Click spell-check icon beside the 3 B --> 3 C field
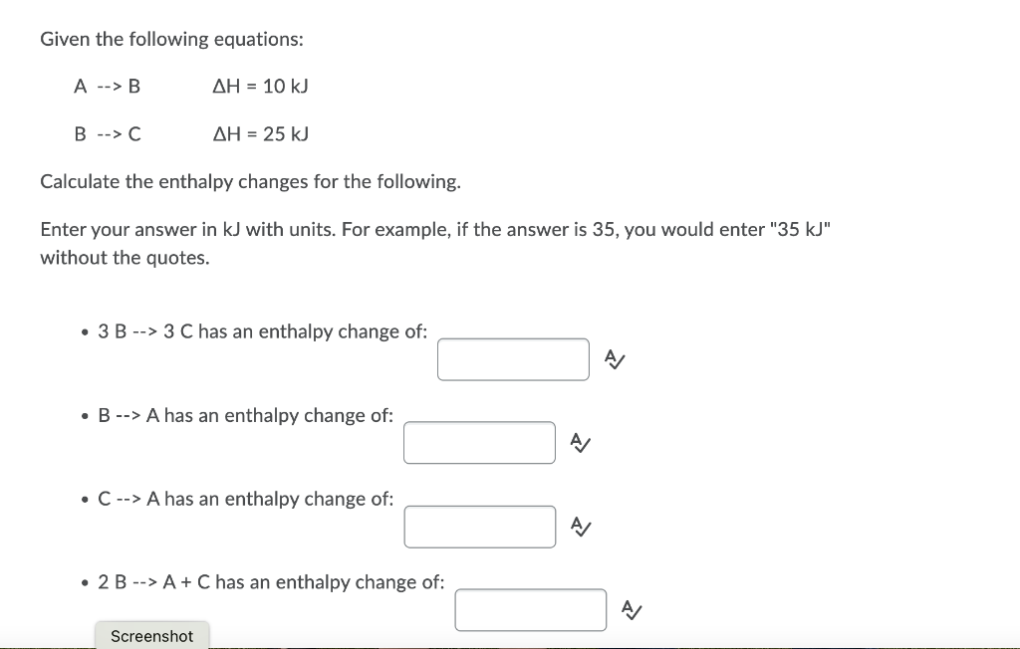The height and width of the screenshot is (649, 1020). 615,359
